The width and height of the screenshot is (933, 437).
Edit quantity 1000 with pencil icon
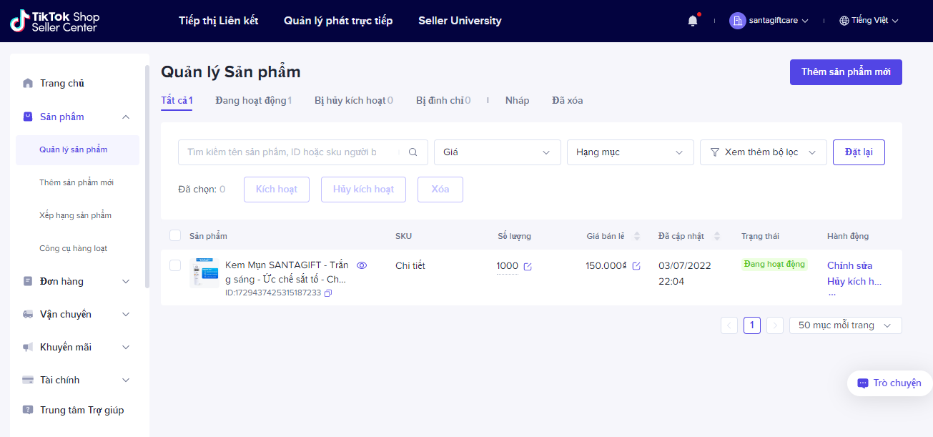[528, 266]
